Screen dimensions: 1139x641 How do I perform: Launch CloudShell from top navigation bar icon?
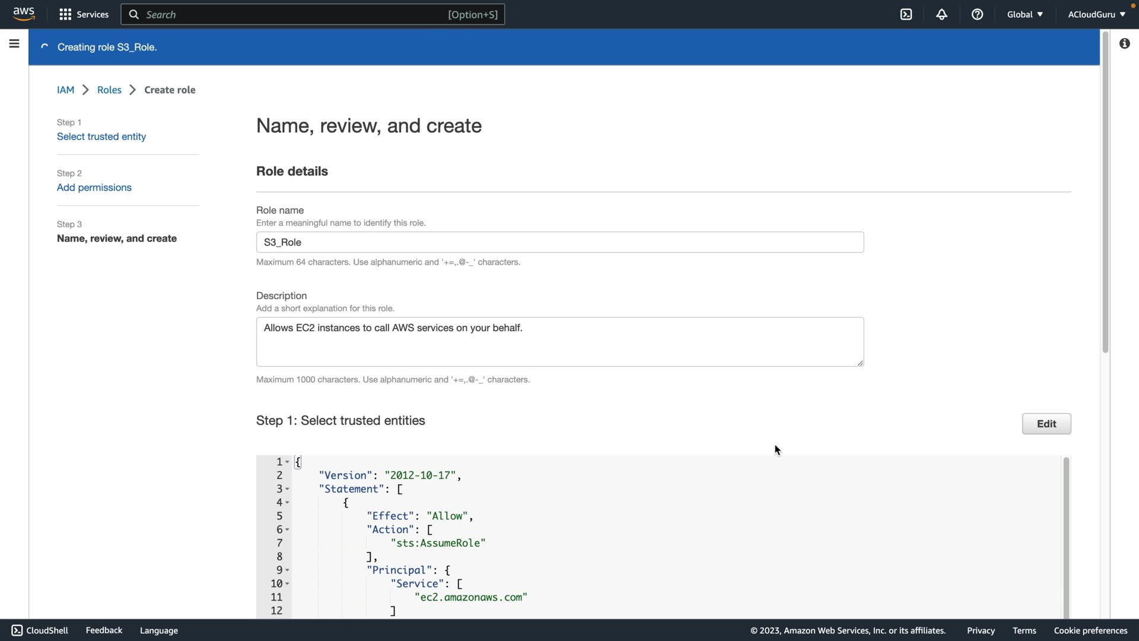point(906,14)
